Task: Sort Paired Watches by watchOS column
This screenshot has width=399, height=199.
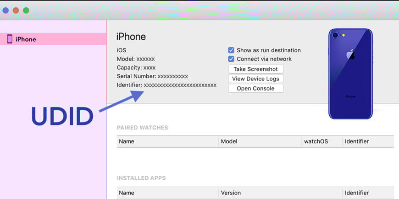Action: tap(316, 141)
